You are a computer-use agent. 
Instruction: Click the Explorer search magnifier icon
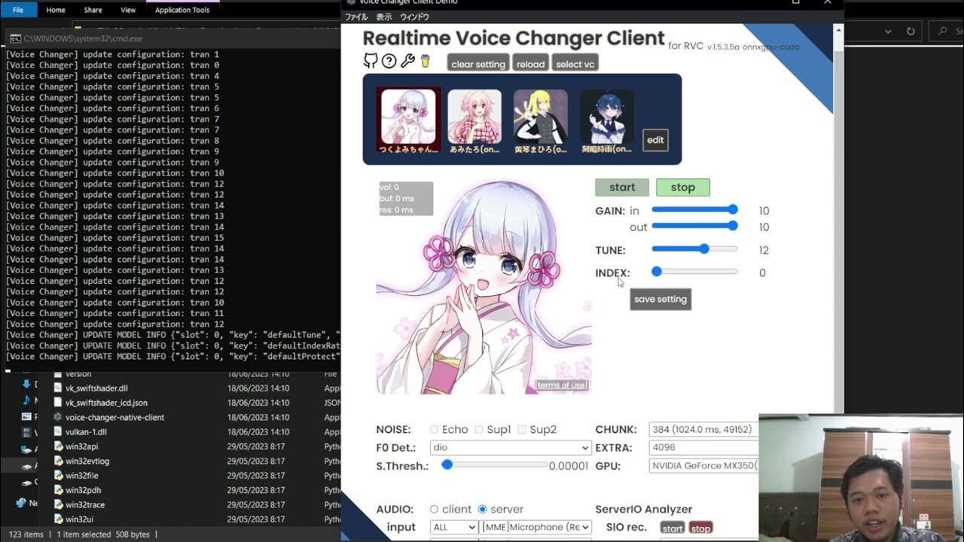tap(942, 32)
